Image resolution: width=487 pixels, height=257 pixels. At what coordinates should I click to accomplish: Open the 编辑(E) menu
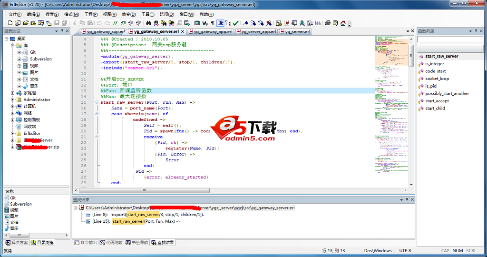pos(34,14)
